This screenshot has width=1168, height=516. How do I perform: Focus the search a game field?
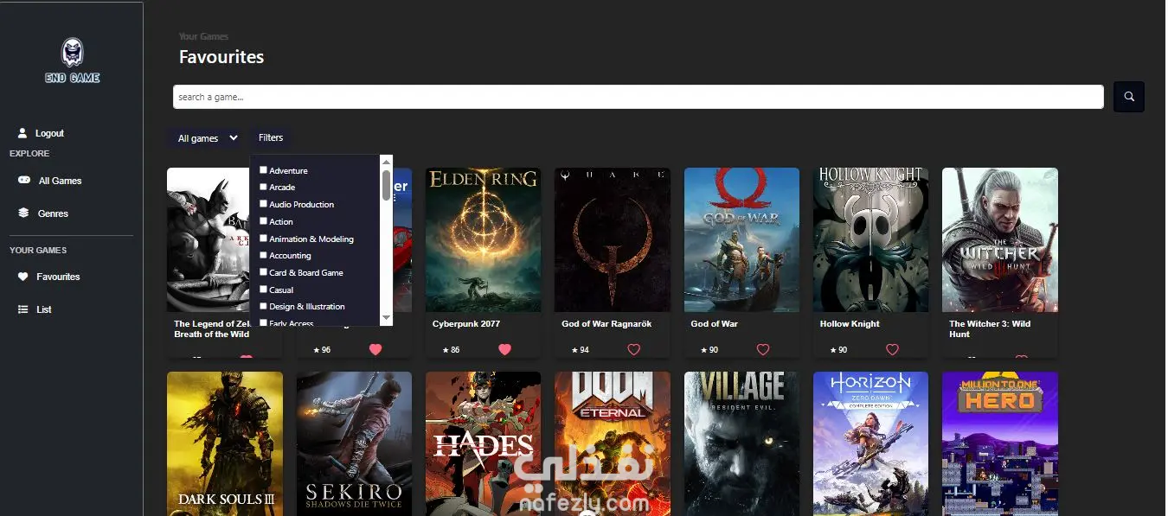(x=639, y=97)
